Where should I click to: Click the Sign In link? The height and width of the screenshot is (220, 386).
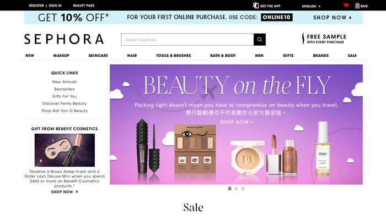(55, 5)
